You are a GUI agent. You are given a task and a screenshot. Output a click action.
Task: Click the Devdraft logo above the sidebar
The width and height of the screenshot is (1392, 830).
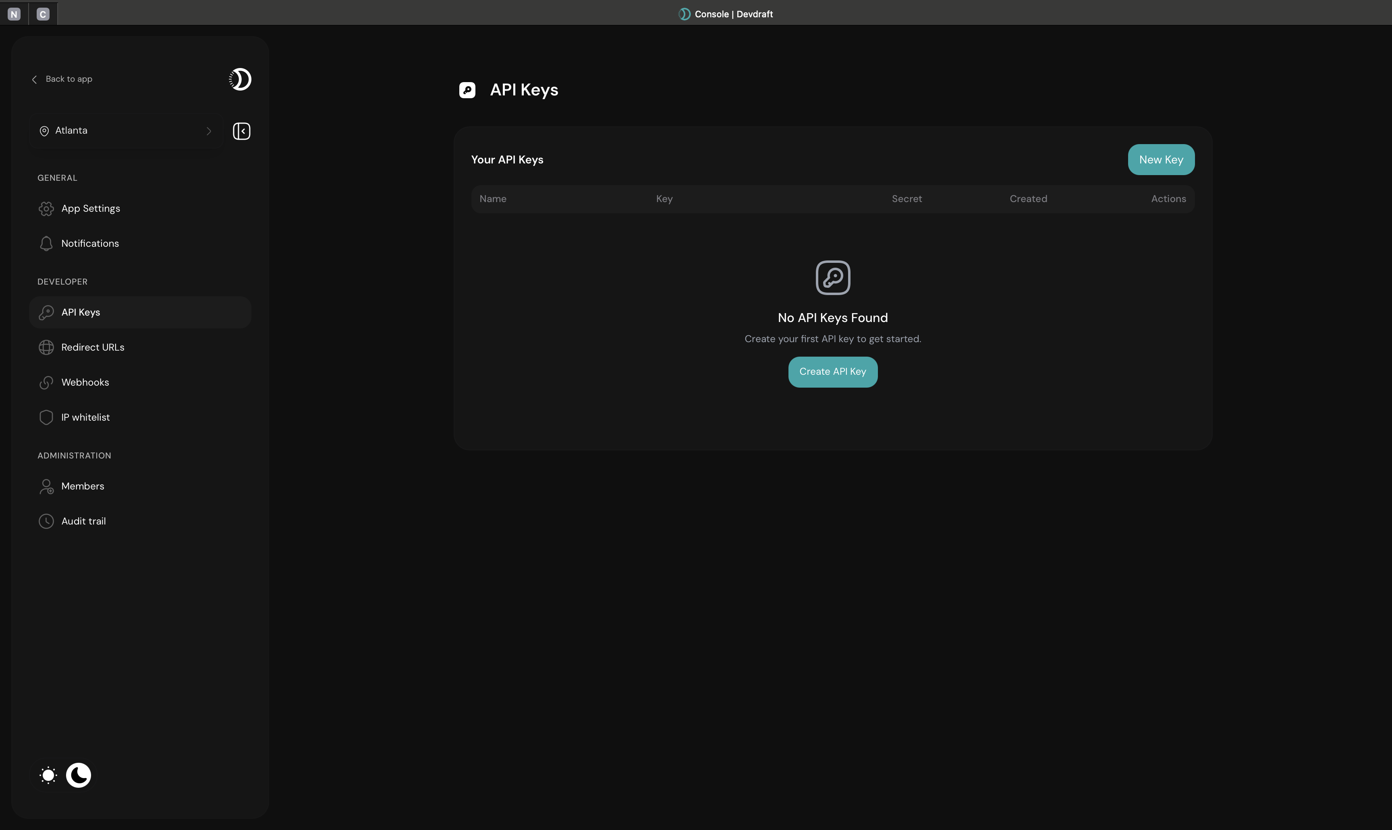(x=240, y=79)
